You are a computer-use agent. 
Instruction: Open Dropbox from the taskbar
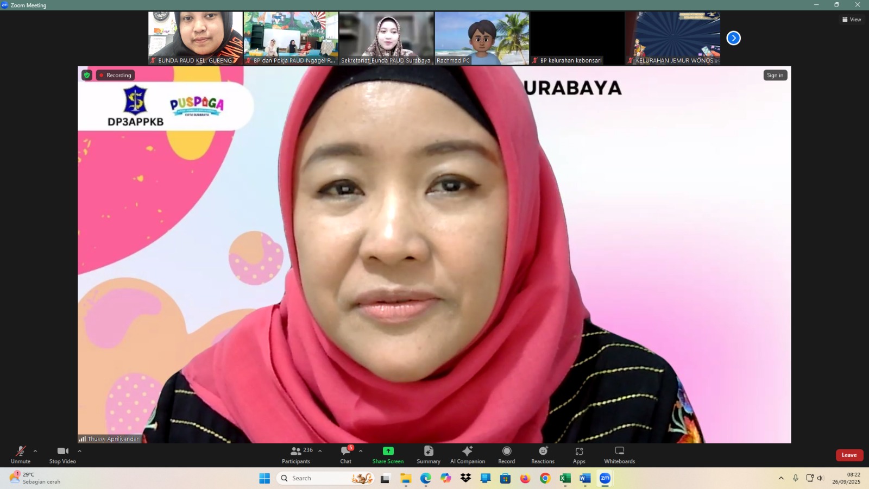click(x=465, y=478)
